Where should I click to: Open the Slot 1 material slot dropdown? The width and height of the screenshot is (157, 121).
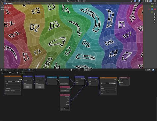click(x=66, y=70)
